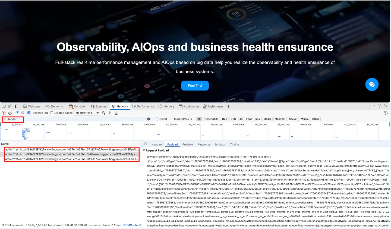Open the Headers tab of request
This screenshot has height=229, width=391.
[157, 145]
